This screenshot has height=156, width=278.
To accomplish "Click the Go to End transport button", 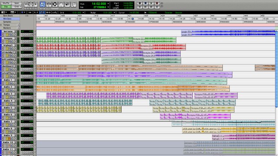I will click(x=157, y=7).
